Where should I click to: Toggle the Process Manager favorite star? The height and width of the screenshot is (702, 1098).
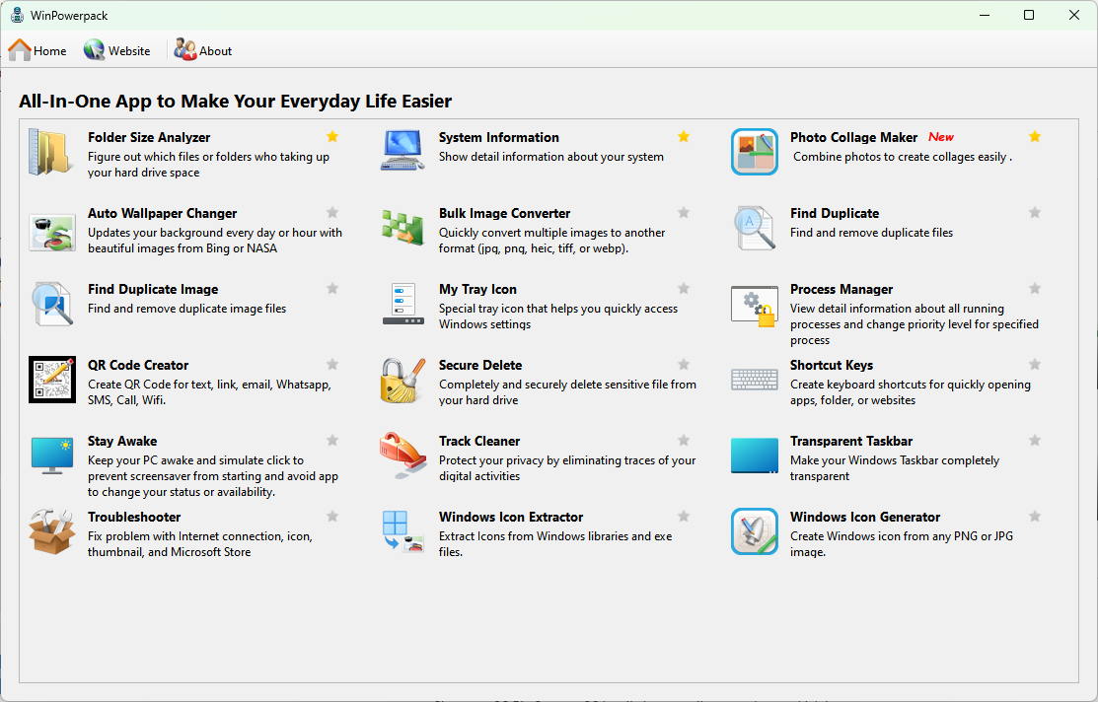(1035, 288)
